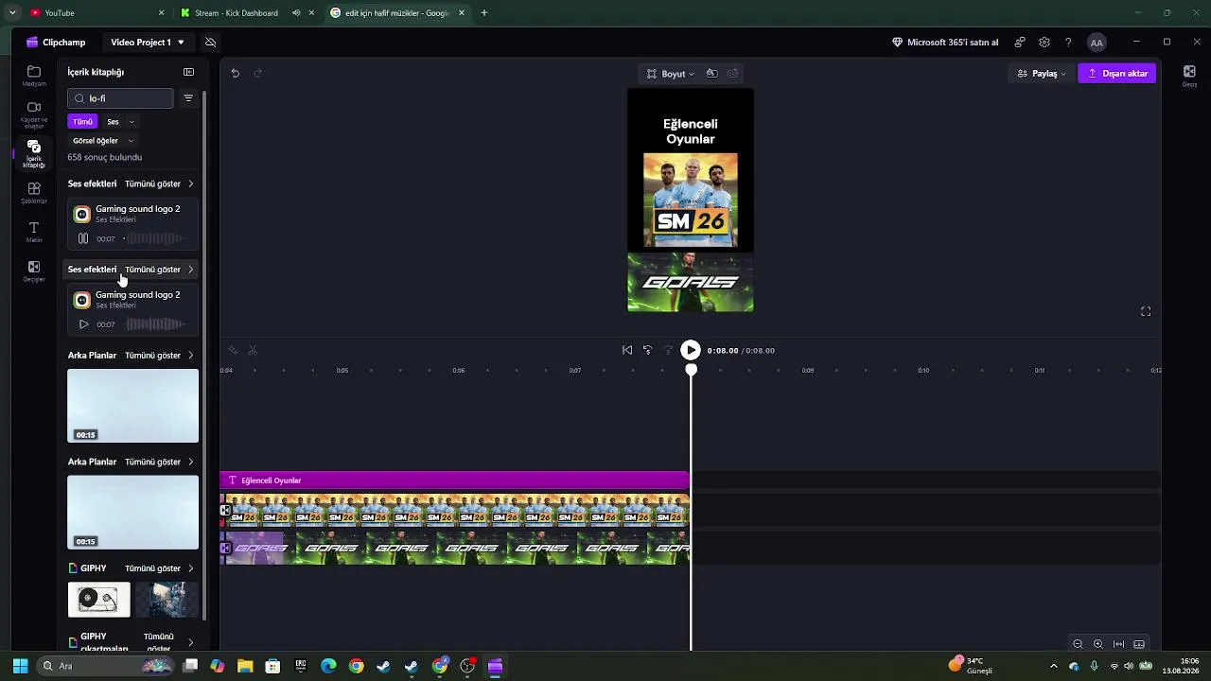This screenshot has width=1211, height=681.
Task: Enter fullscreen preview mode
Action: pos(1146,311)
